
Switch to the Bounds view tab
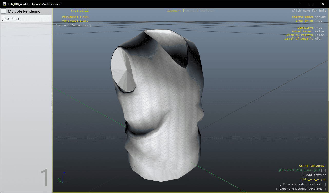pyautogui.click(x=190, y=11)
